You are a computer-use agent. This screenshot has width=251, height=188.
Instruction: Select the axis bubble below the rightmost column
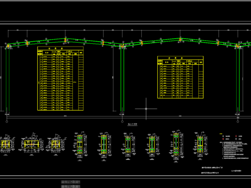tap(238, 122)
